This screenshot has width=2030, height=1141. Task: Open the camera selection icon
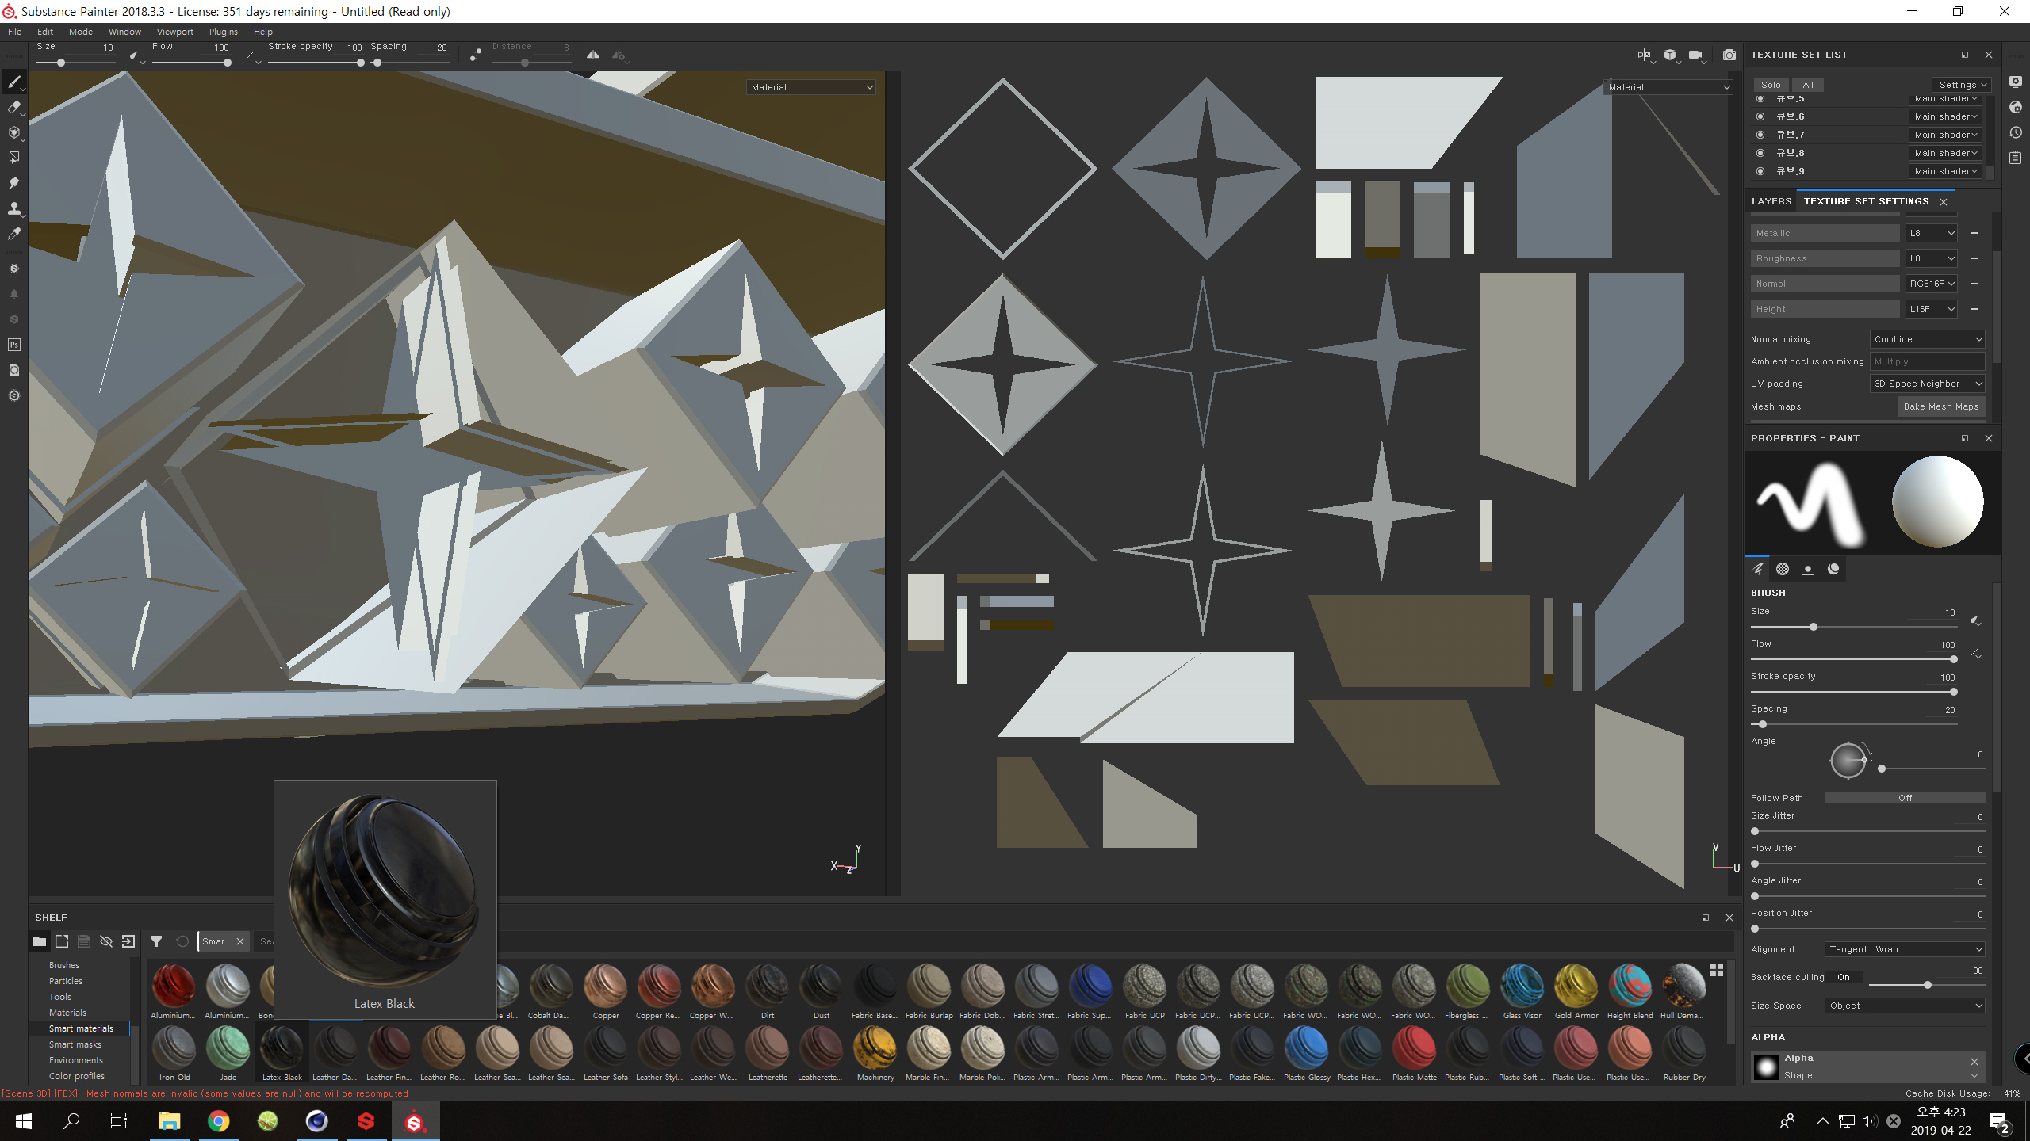pos(1695,55)
